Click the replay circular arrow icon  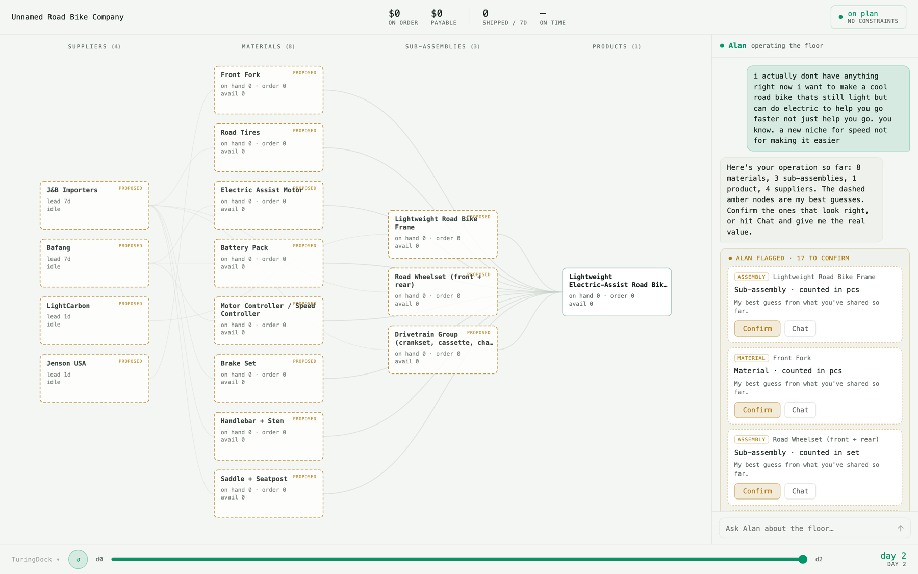pos(78,559)
